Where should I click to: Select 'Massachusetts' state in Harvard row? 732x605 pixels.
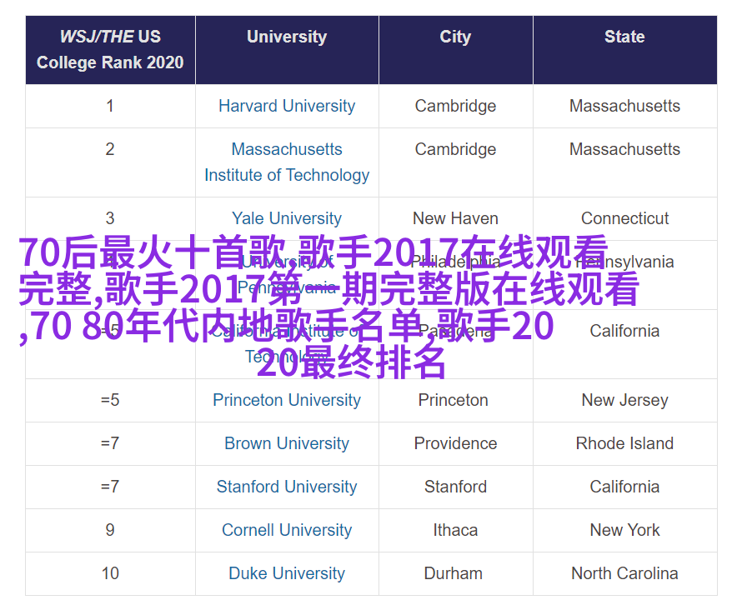[624, 106]
